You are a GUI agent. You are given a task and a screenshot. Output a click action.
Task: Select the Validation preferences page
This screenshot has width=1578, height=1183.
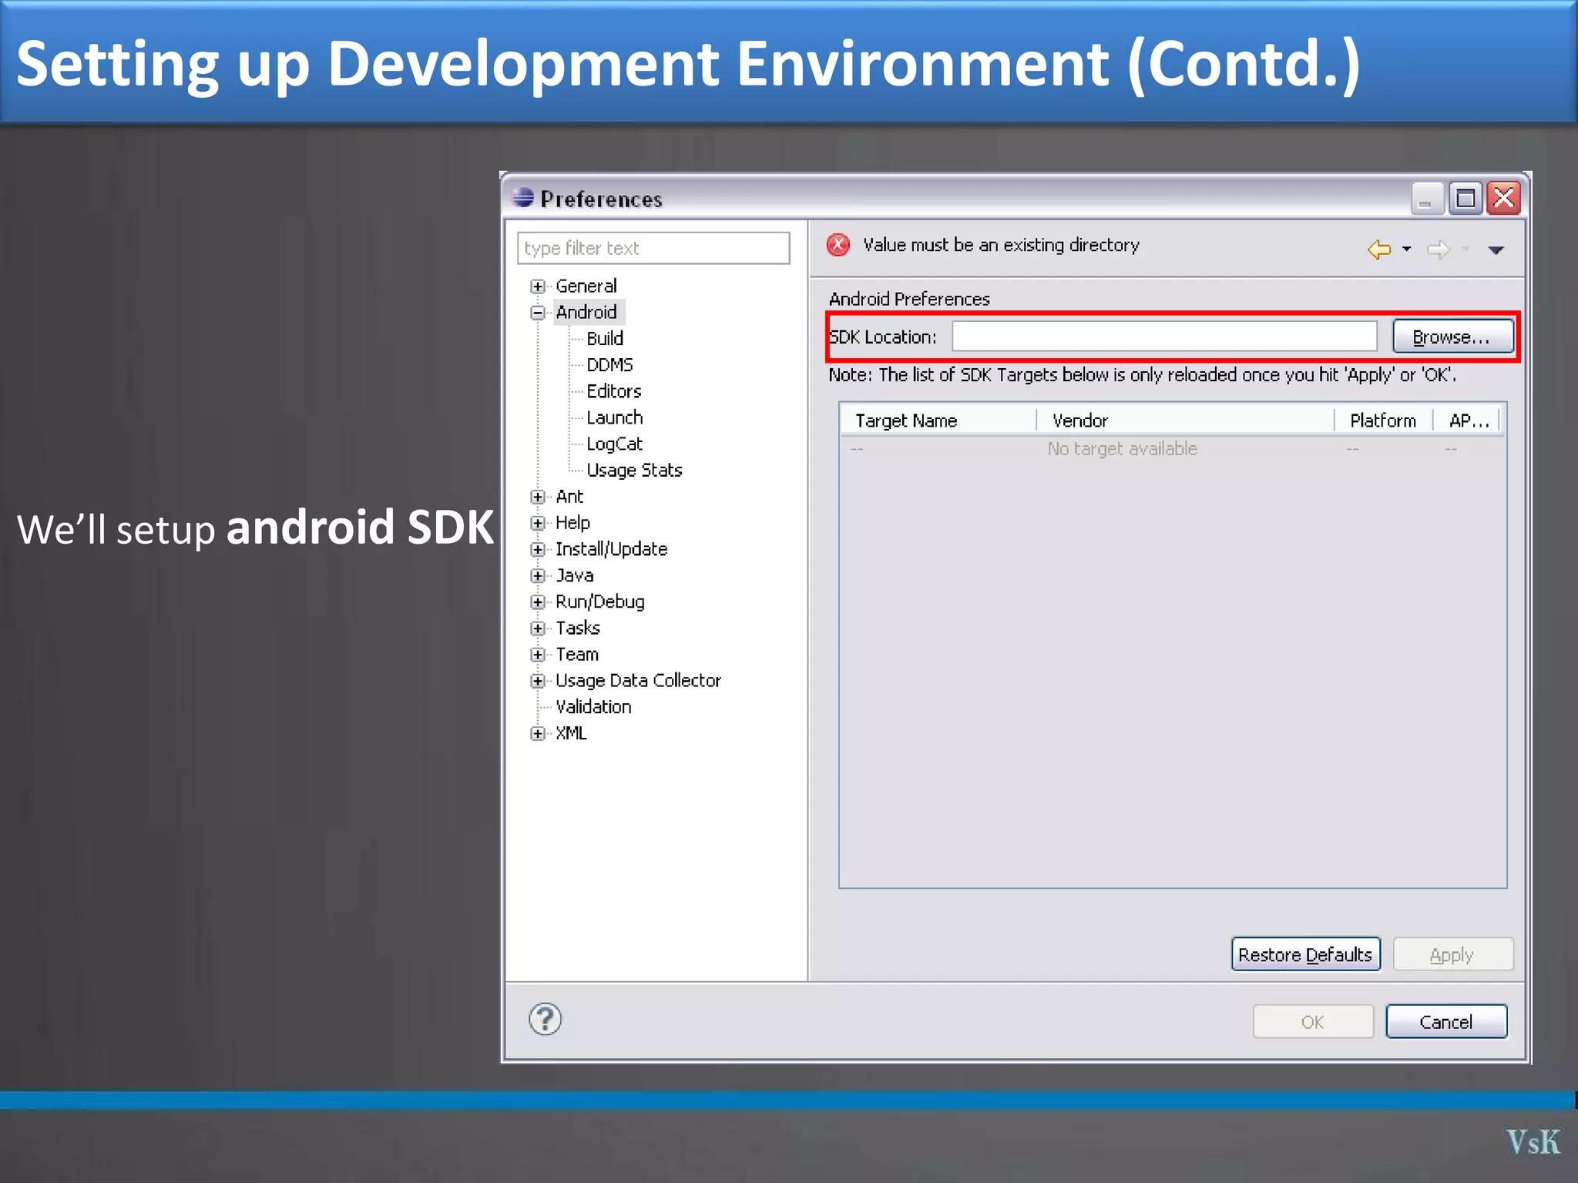593,706
